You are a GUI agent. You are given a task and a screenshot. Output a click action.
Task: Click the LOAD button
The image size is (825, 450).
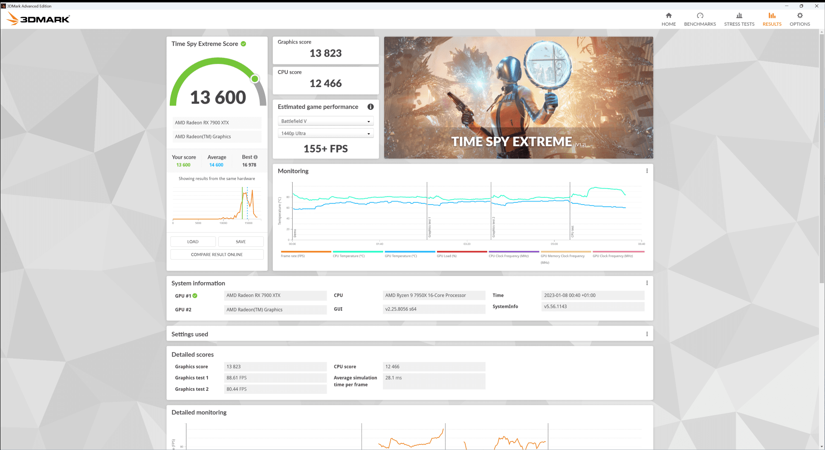pyautogui.click(x=193, y=242)
